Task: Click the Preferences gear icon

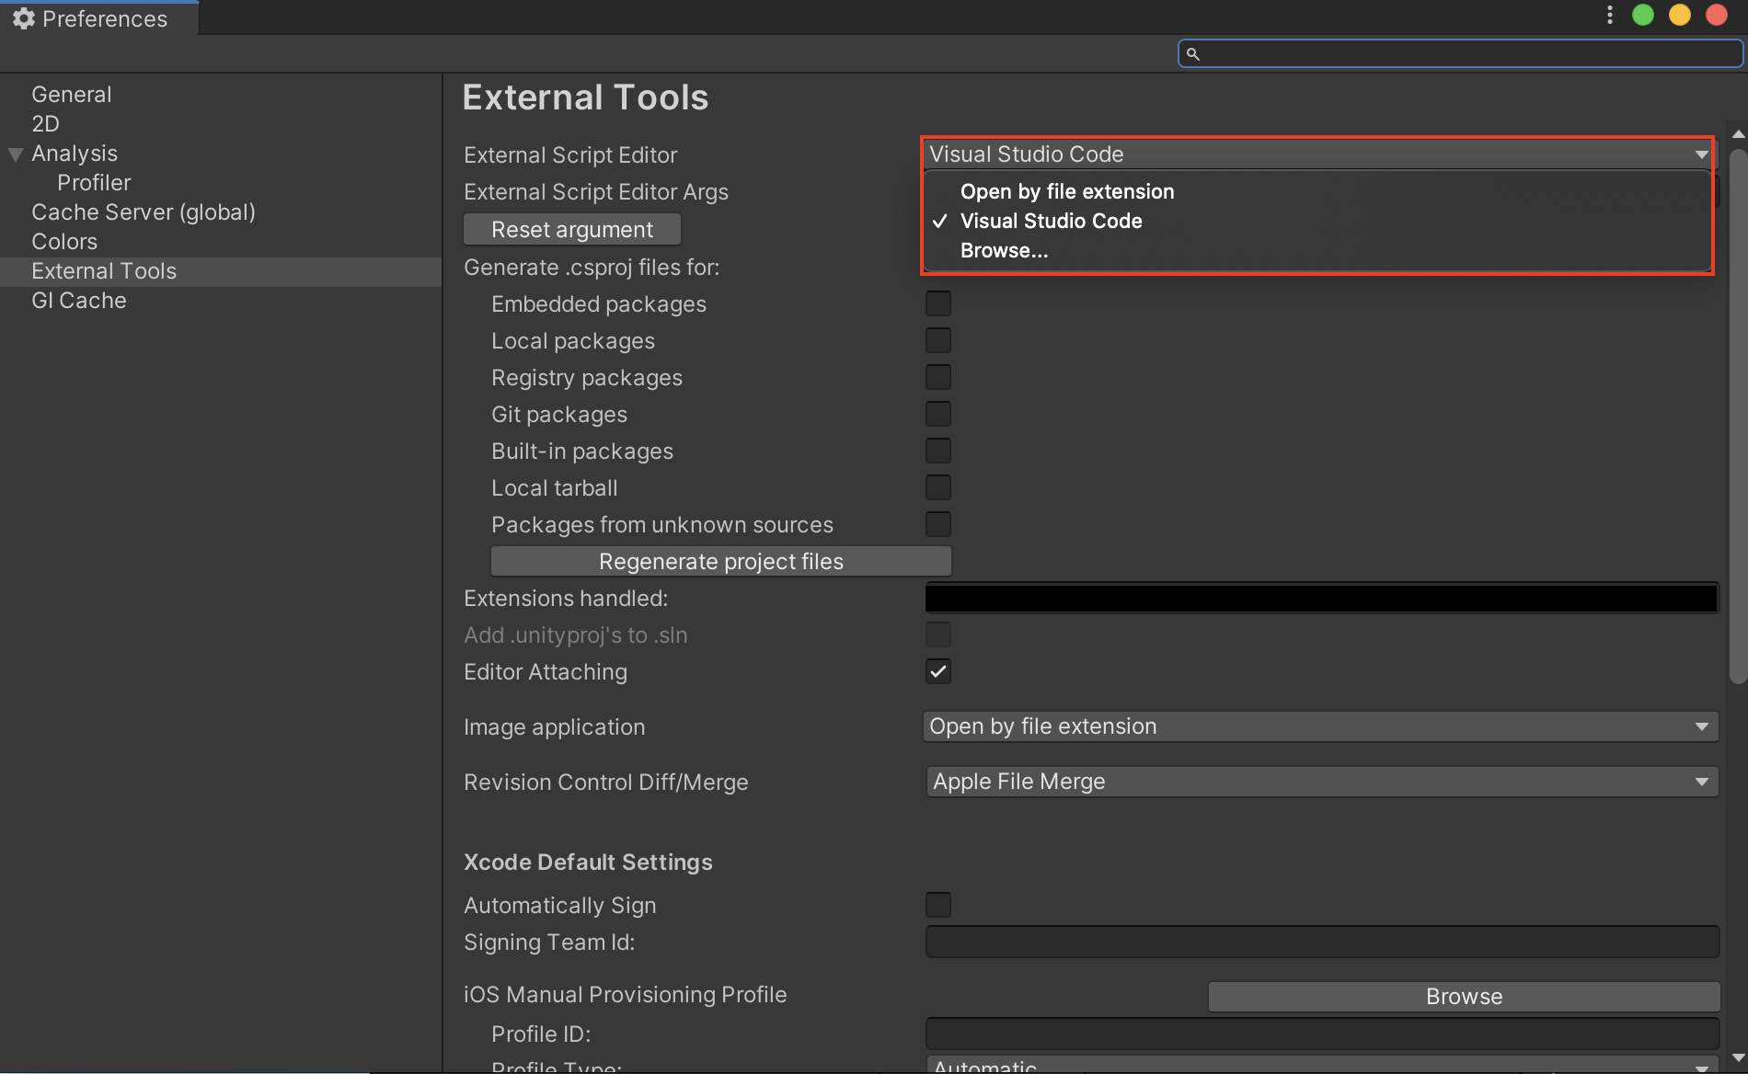Action: tap(25, 17)
